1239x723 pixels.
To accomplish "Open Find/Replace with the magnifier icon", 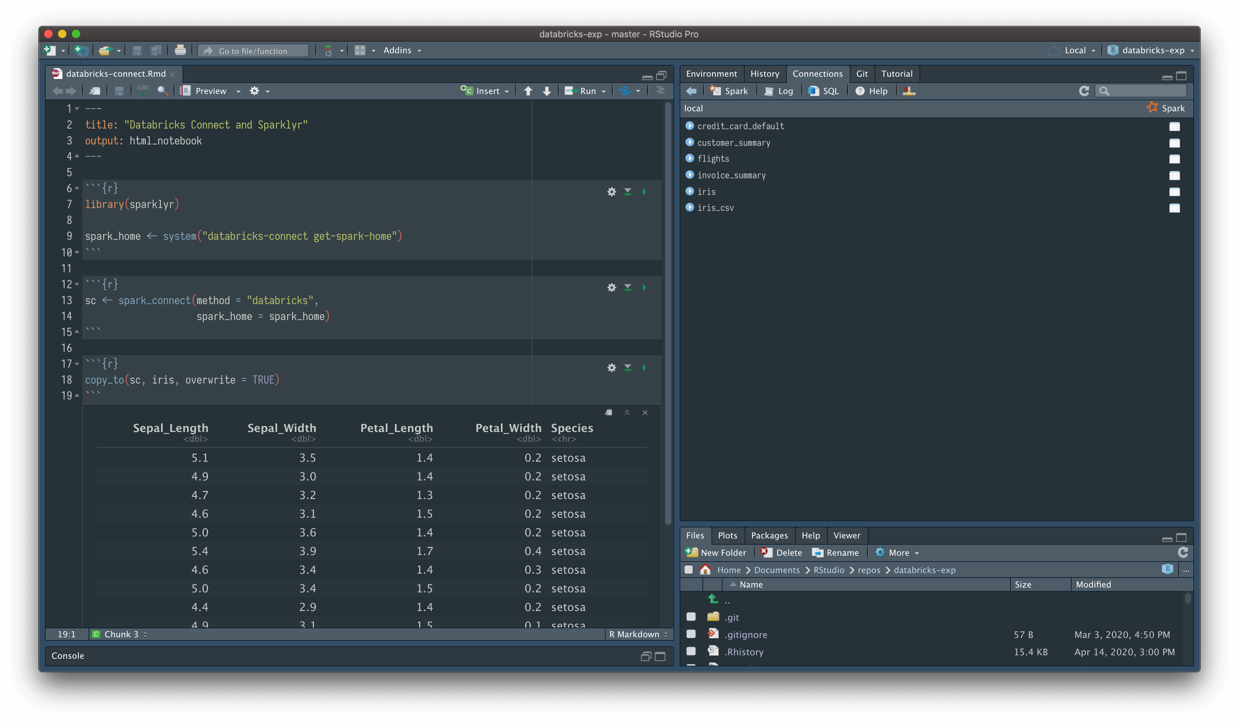I will 162,91.
